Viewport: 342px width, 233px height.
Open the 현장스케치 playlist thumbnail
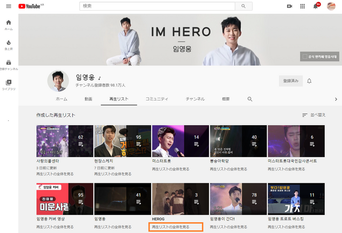(x=122, y=141)
